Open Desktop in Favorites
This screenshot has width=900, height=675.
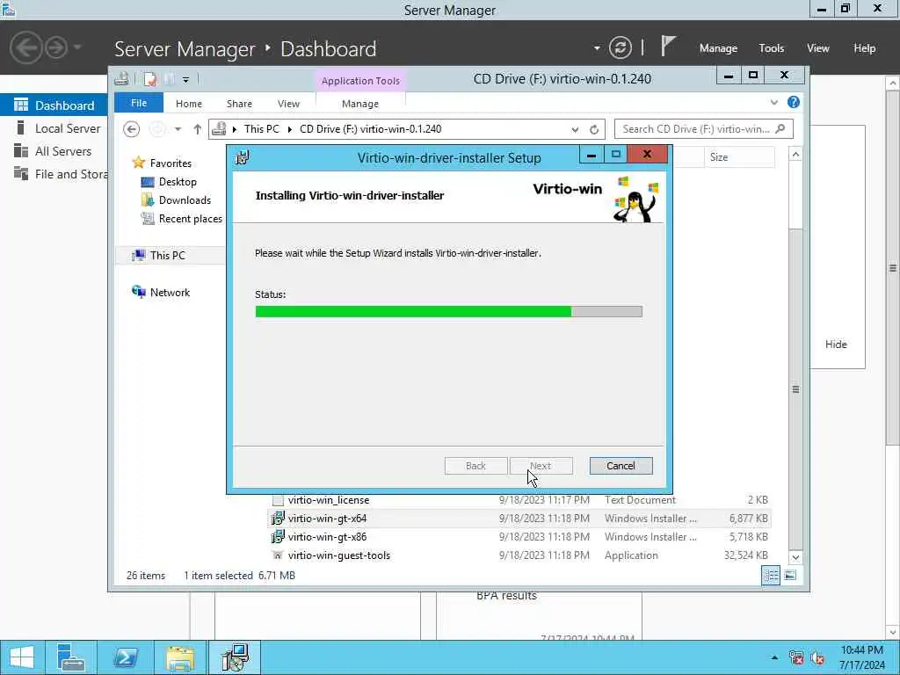click(178, 181)
